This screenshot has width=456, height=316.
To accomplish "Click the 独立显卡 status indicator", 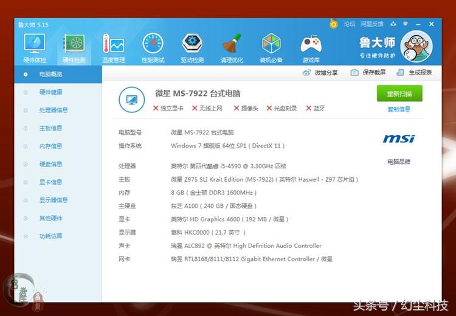I will point(168,108).
